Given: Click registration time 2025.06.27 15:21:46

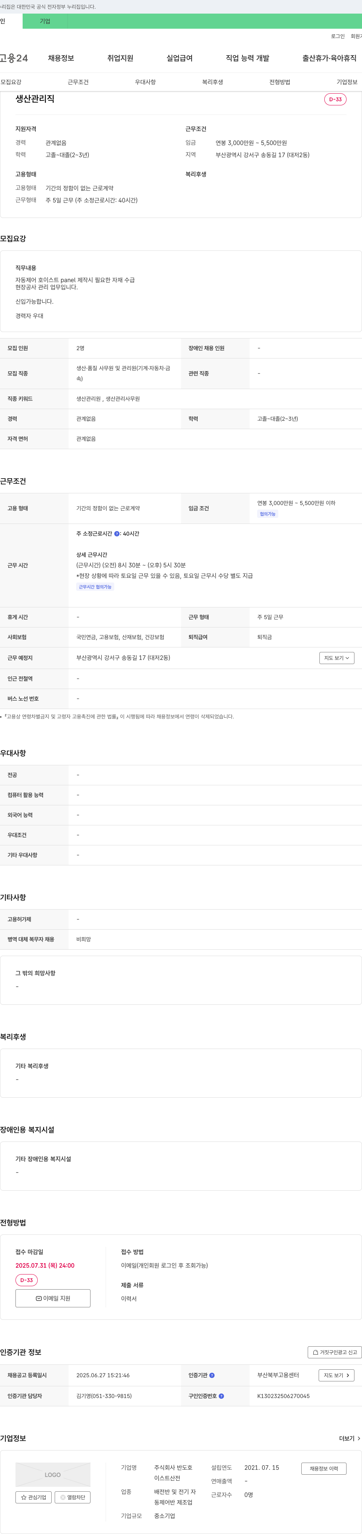Looking at the screenshot, I should pyautogui.click(x=103, y=1375).
